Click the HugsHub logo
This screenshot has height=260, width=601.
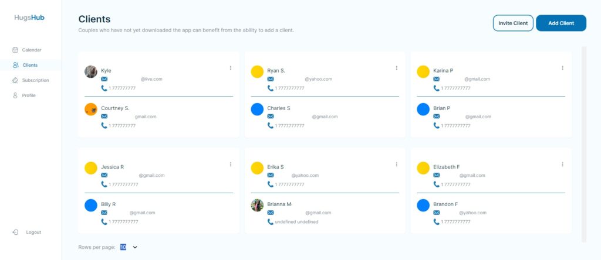pyautogui.click(x=29, y=18)
